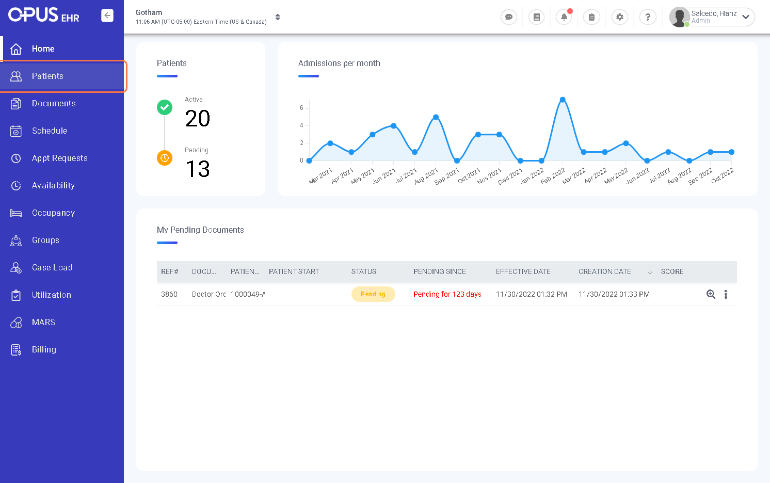Image resolution: width=770 pixels, height=483 pixels.
Task: Sort by the PENDING SINCE column header
Action: coord(440,271)
